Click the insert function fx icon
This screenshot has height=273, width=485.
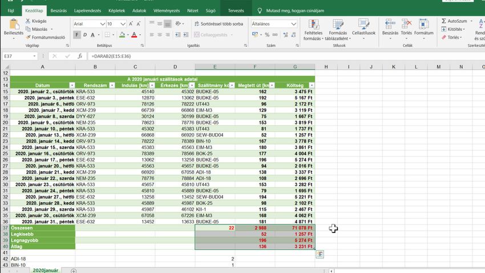(x=80, y=56)
